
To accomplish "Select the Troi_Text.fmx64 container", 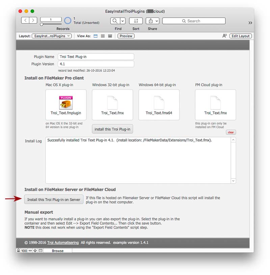I will (159, 105).
